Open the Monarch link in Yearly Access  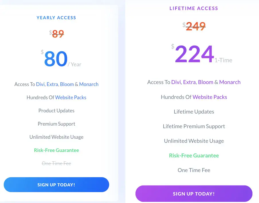(89, 84)
